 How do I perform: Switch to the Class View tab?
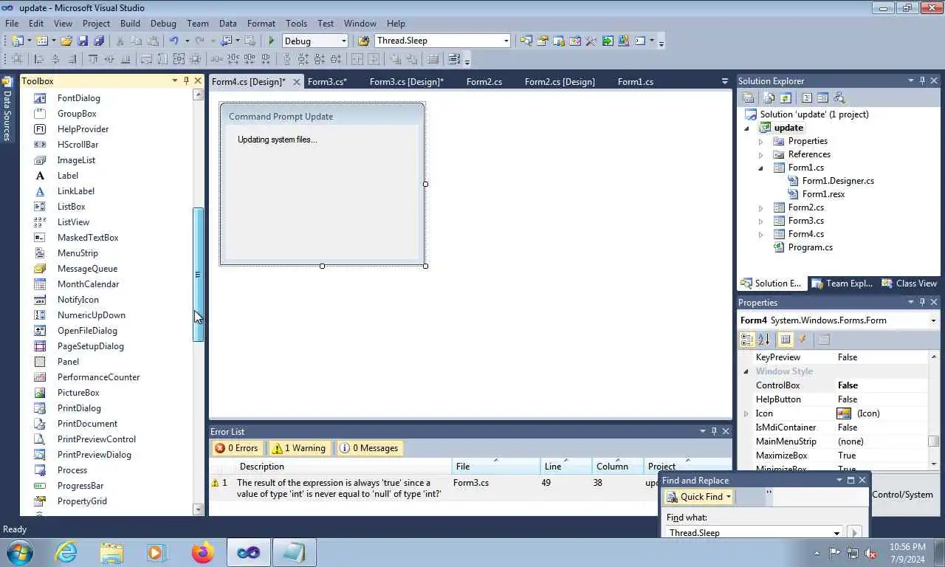[x=910, y=283]
